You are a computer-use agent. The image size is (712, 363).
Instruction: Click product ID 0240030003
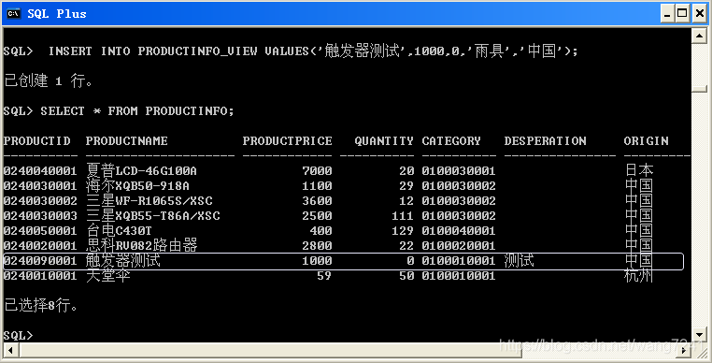tap(40, 216)
